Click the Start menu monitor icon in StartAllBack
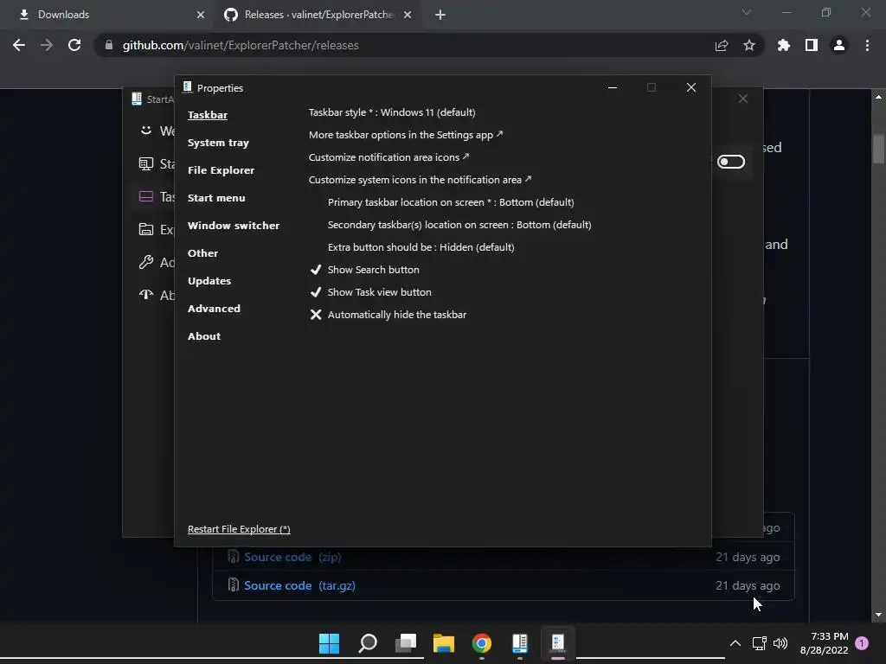The height and width of the screenshot is (664, 886). click(145, 163)
